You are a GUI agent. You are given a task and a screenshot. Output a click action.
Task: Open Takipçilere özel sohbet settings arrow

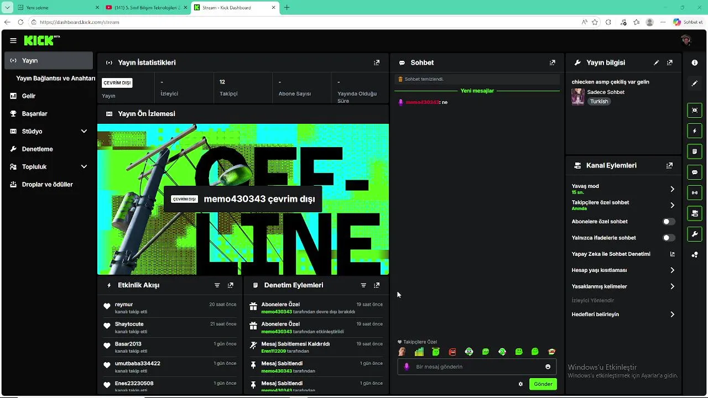click(x=672, y=205)
